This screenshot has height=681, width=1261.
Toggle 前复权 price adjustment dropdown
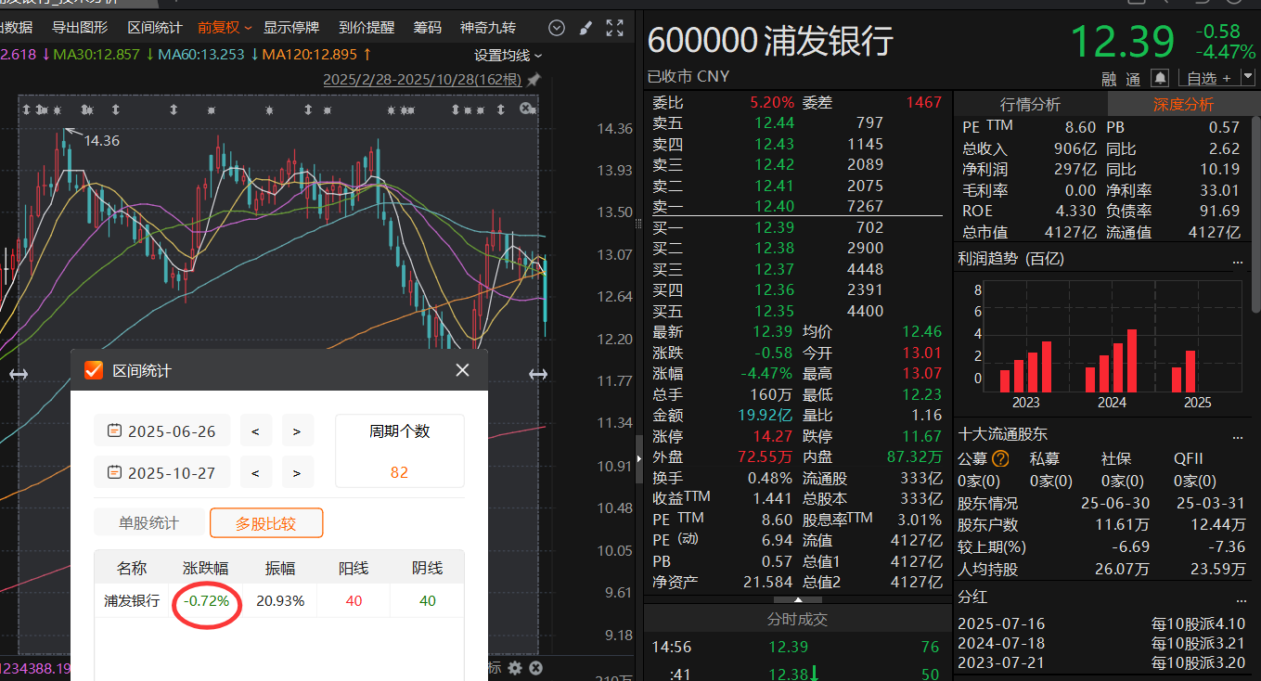pyautogui.click(x=224, y=28)
